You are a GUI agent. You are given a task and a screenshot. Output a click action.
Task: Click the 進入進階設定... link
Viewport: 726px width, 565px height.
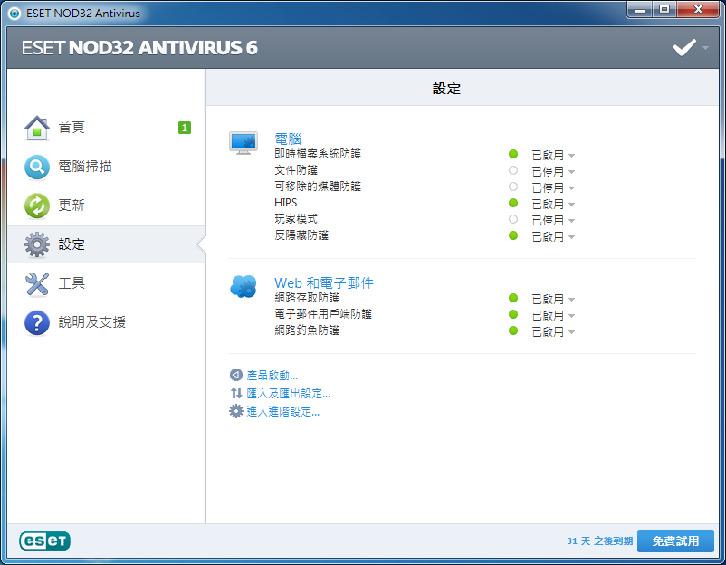click(283, 411)
